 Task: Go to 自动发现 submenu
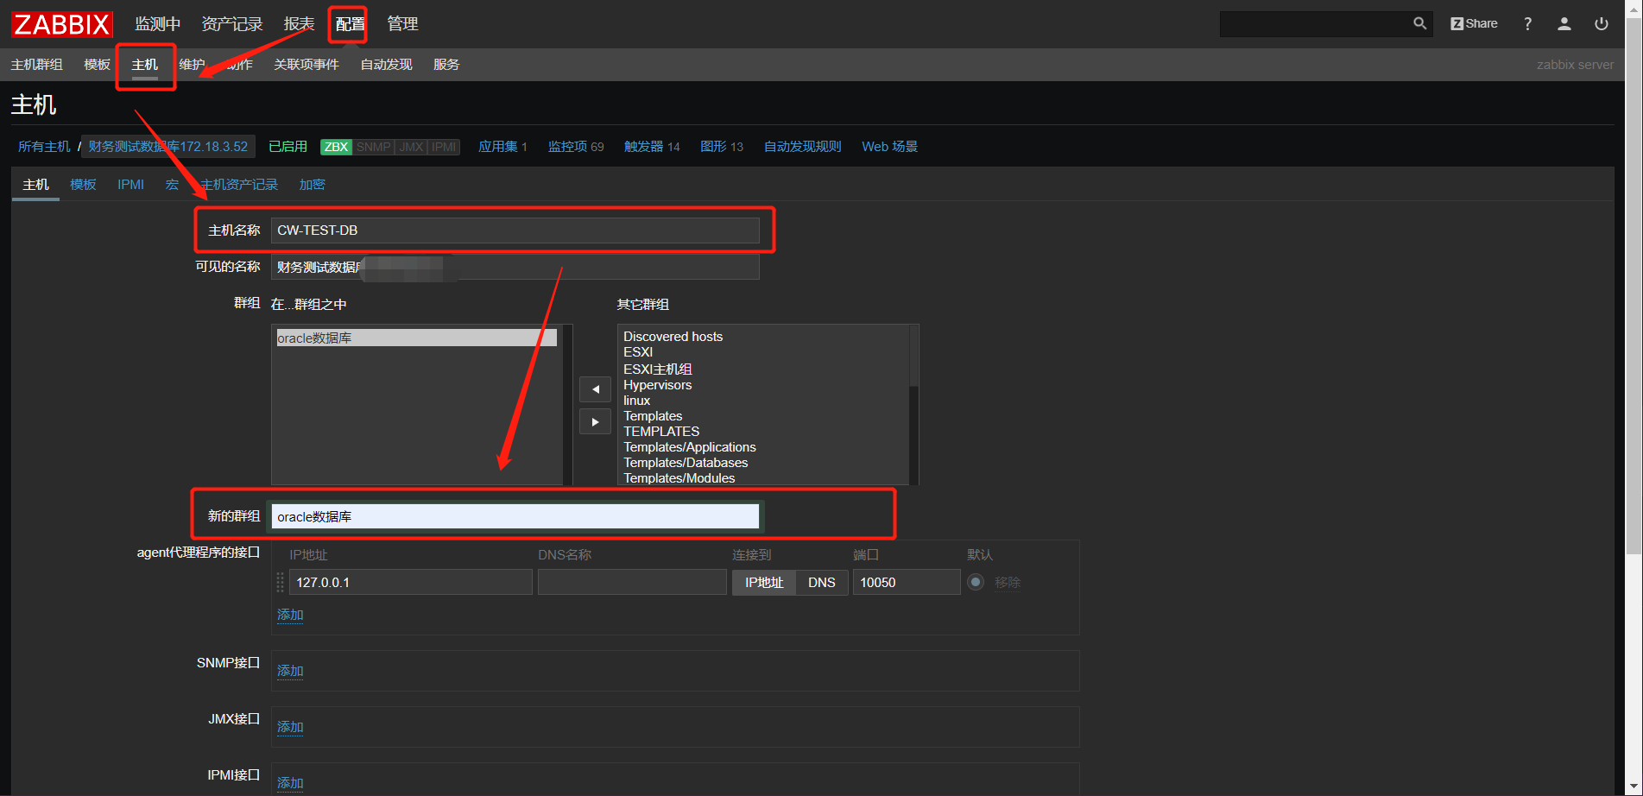click(386, 65)
